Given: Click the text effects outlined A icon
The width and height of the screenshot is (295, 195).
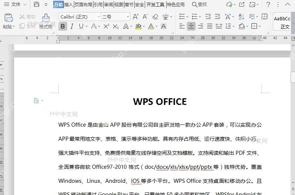Looking at the screenshot, I should [126, 26].
